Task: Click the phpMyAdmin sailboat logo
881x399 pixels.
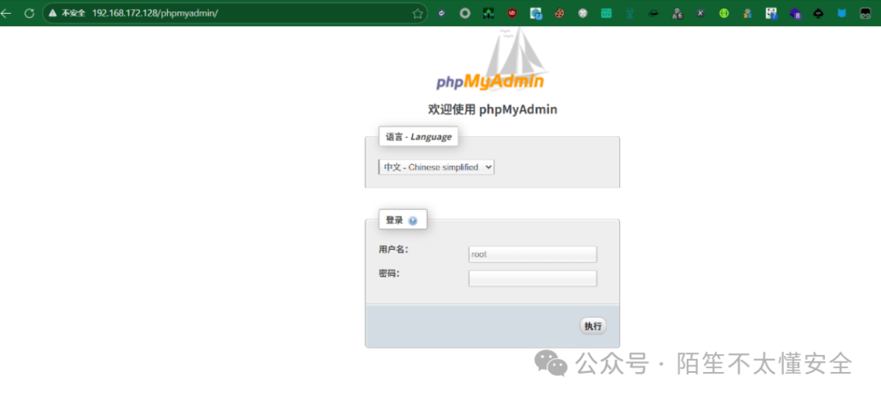Action: (x=490, y=60)
